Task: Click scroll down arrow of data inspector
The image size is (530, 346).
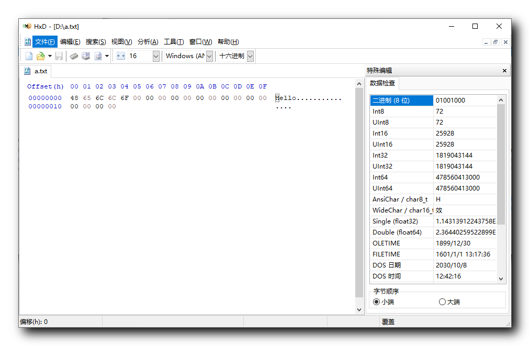Action: [501, 278]
